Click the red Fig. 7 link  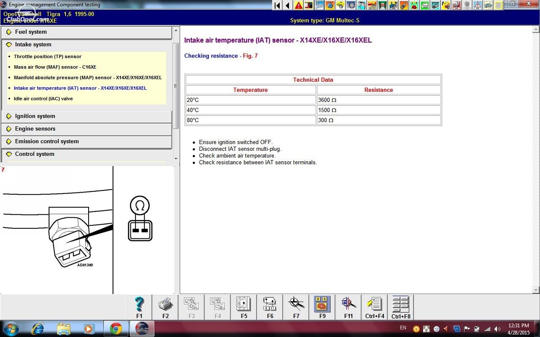click(x=250, y=56)
